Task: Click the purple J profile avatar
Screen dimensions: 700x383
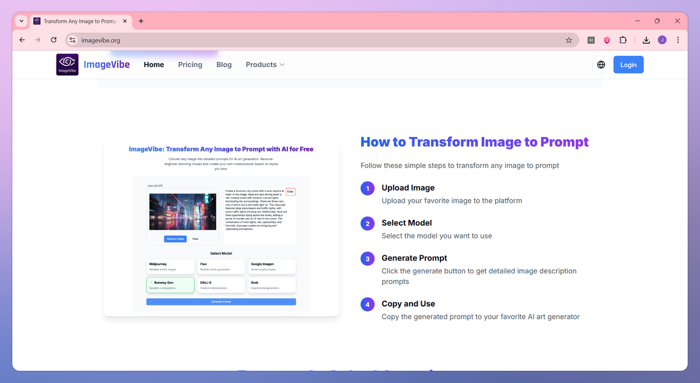Action: (x=662, y=40)
